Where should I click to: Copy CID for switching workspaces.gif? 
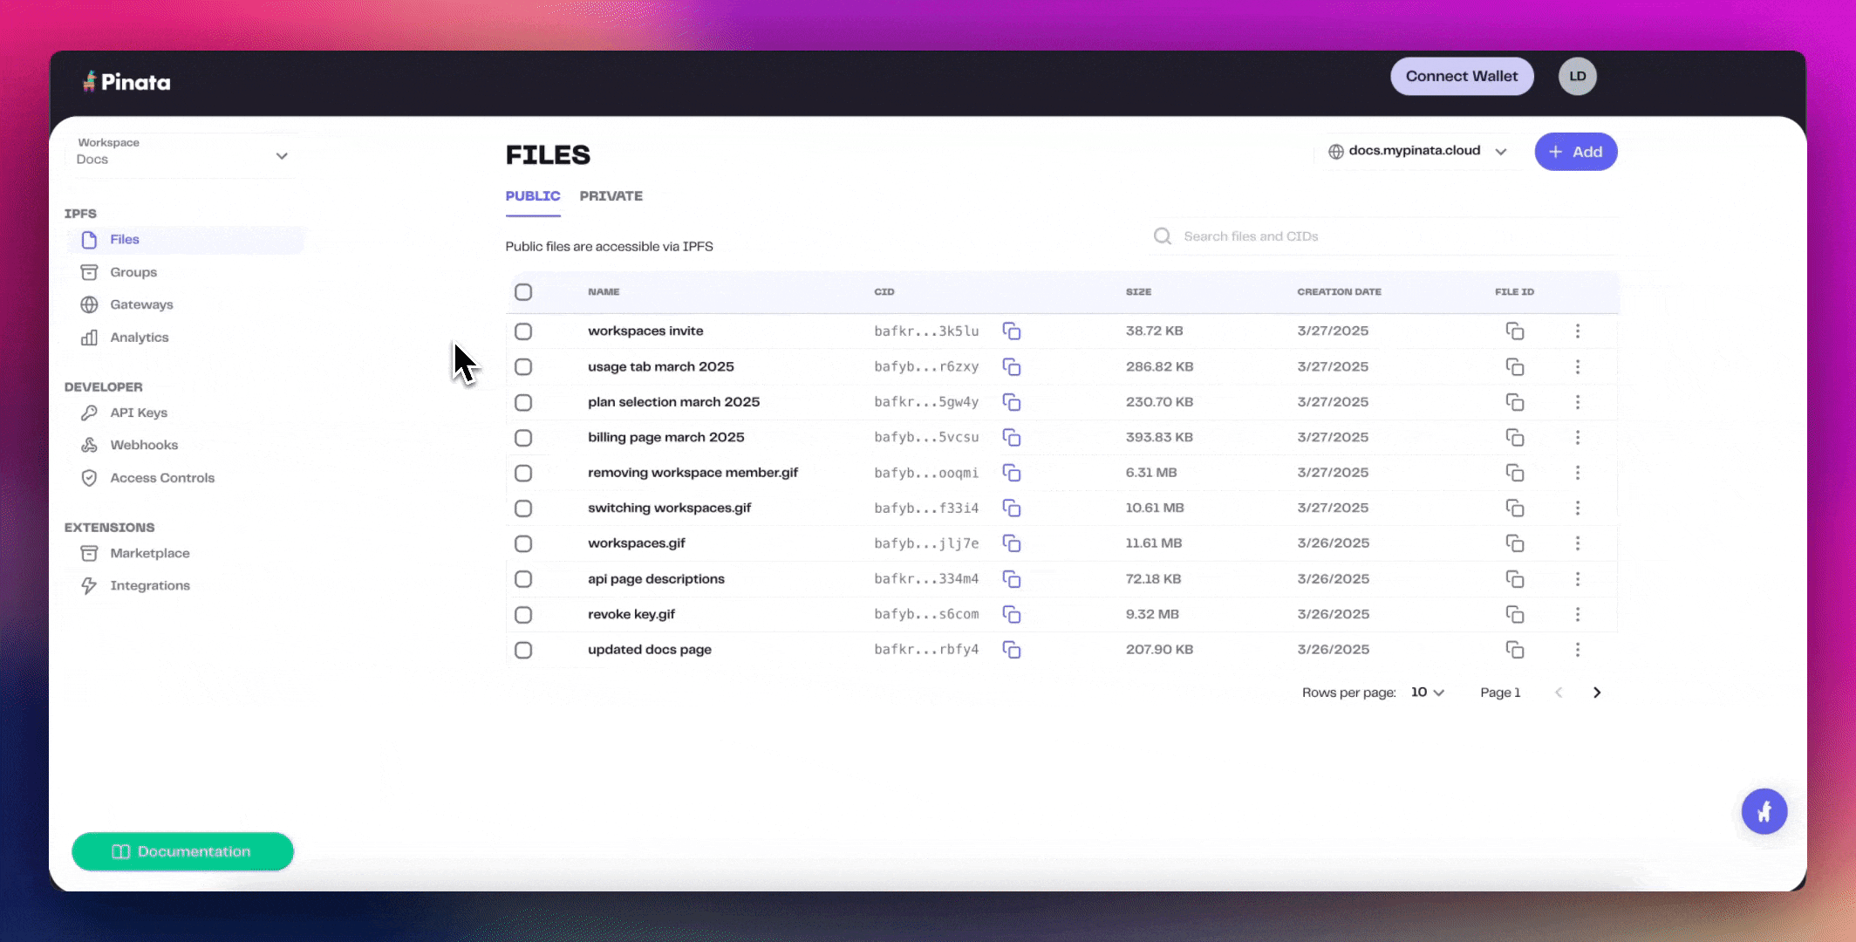pos(1012,509)
